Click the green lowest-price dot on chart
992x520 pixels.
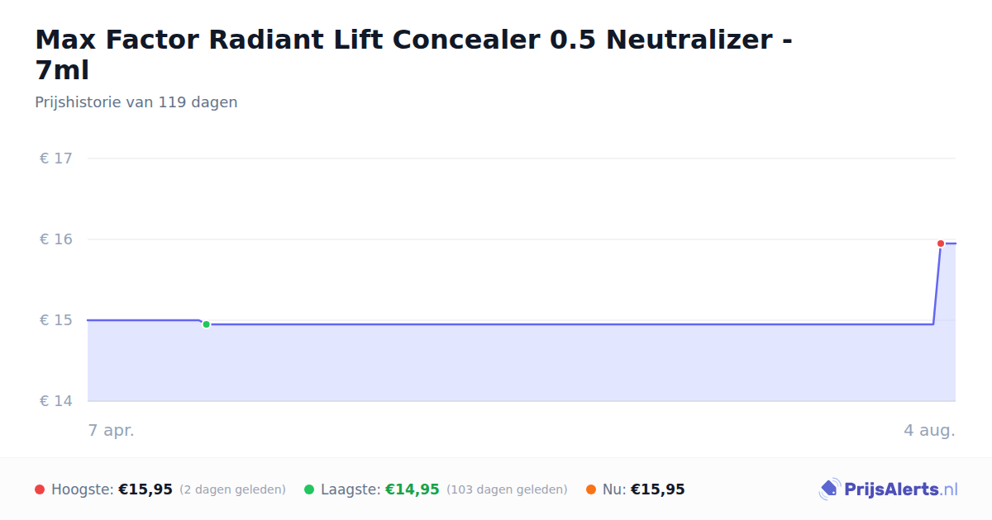pyautogui.click(x=206, y=324)
